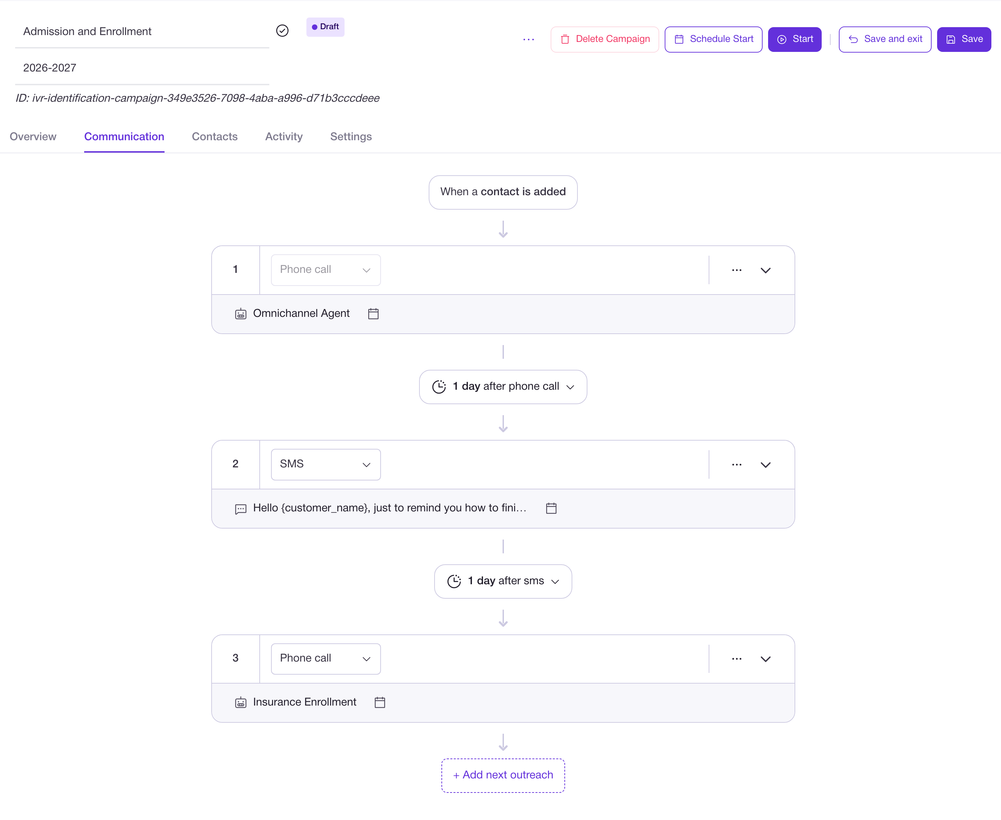Click Add next outreach

click(x=502, y=775)
